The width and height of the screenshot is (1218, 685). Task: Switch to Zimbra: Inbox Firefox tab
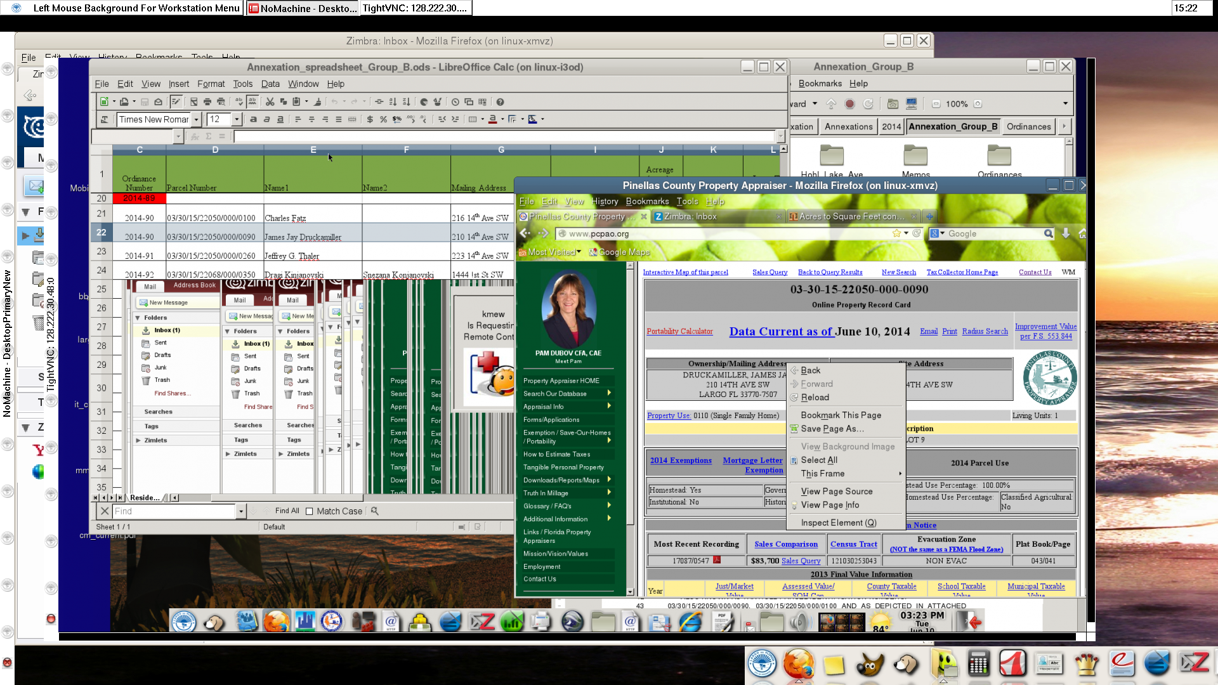[x=717, y=216]
